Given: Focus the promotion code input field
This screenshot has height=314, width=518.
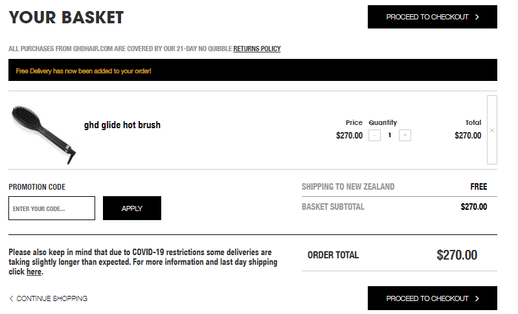Looking at the screenshot, I should 52,208.
